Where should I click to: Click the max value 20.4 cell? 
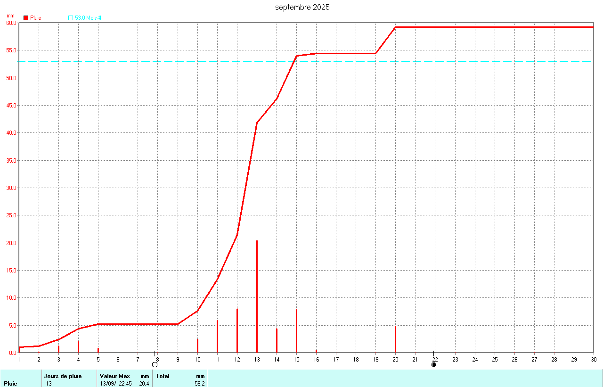coord(144,384)
